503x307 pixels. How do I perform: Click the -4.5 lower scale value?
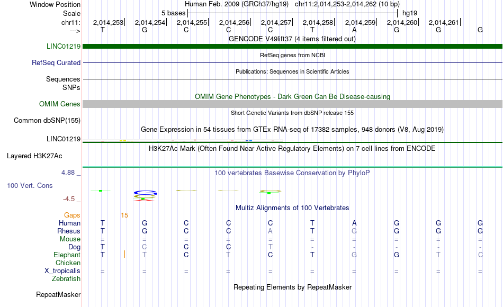tap(69, 199)
